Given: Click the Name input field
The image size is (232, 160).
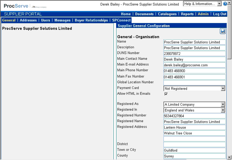Looking at the screenshot, I should [x=194, y=42].
